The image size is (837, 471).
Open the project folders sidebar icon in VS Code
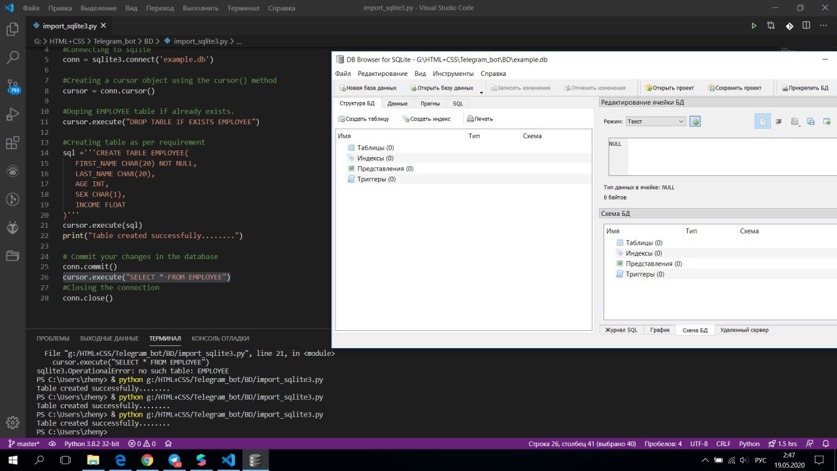[12, 255]
